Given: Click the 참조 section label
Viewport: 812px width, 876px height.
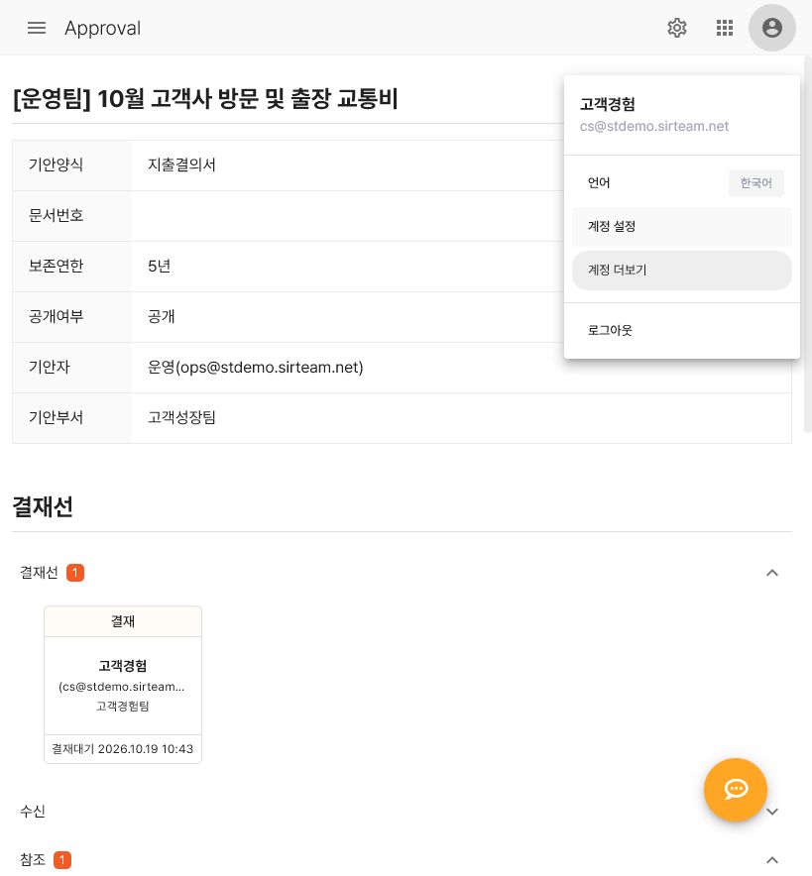Looking at the screenshot, I should coord(33,860).
